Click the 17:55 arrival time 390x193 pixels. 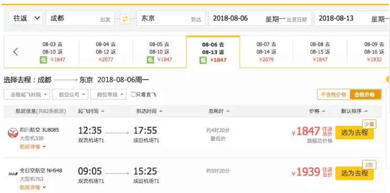(x=146, y=131)
